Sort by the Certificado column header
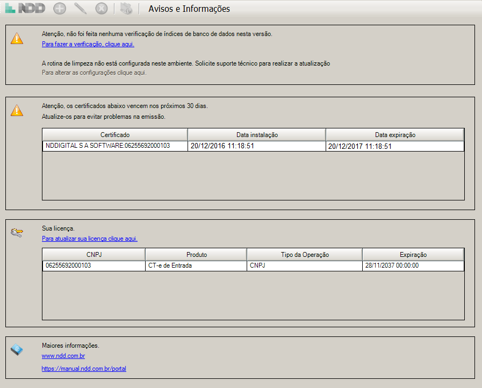The height and width of the screenshot is (388, 482). (x=115, y=135)
